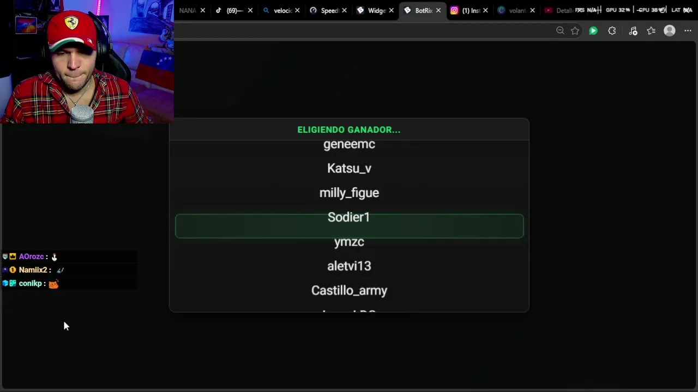Click the green play extension icon
The image size is (698, 392).
pos(593,31)
